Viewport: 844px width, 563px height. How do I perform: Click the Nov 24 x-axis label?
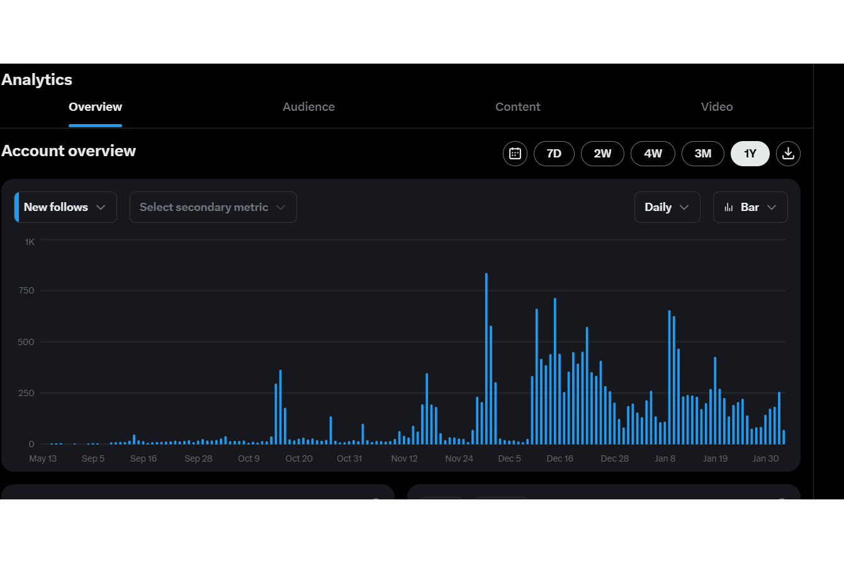coord(459,458)
